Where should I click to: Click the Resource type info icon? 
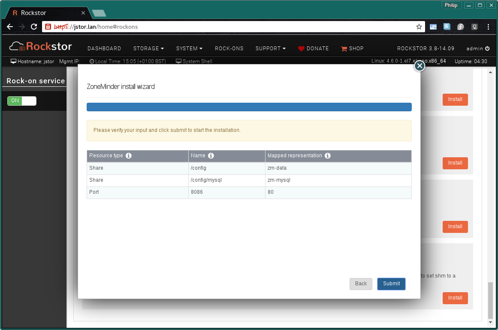(129, 156)
